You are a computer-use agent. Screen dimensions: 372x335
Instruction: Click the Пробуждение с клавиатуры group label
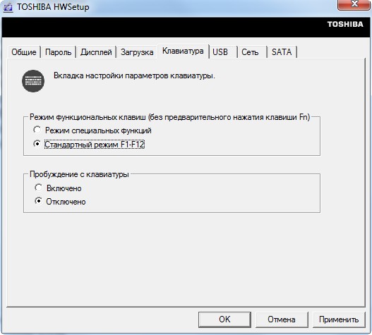79,174
